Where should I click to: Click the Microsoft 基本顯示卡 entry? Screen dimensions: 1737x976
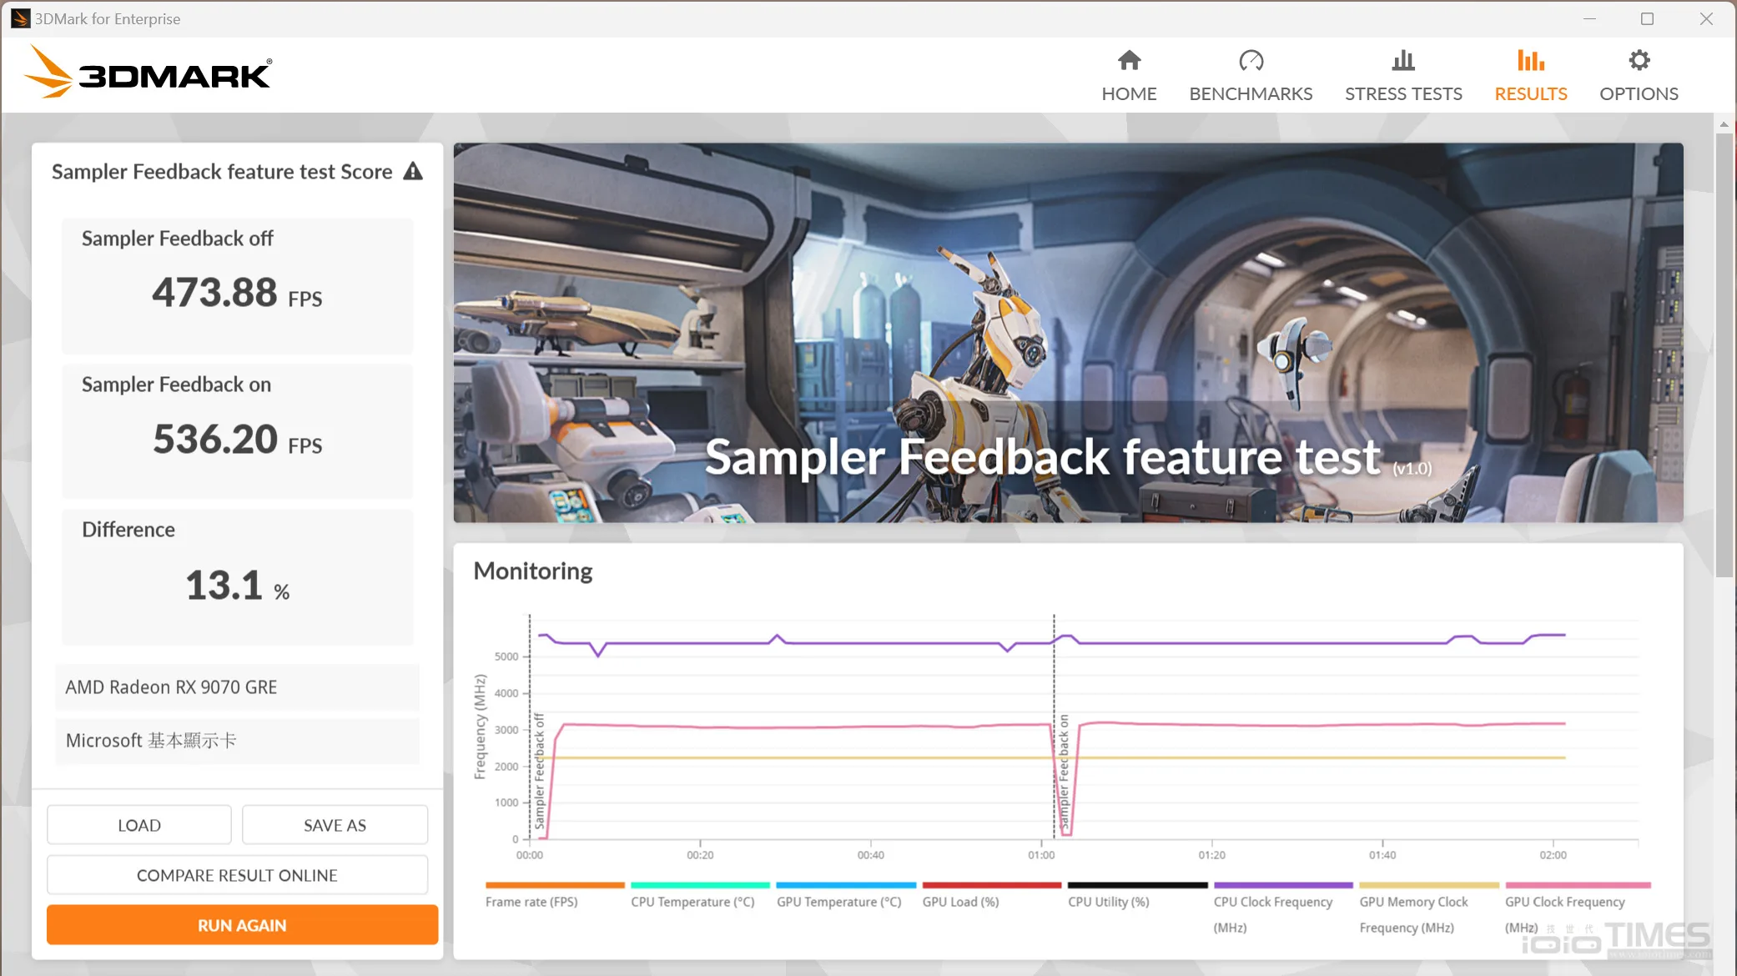pos(237,741)
